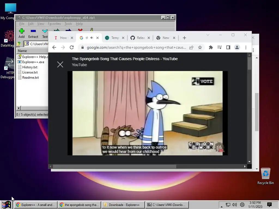Toggle Chrome side panel
279x209 pixels.
[x=228, y=47]
